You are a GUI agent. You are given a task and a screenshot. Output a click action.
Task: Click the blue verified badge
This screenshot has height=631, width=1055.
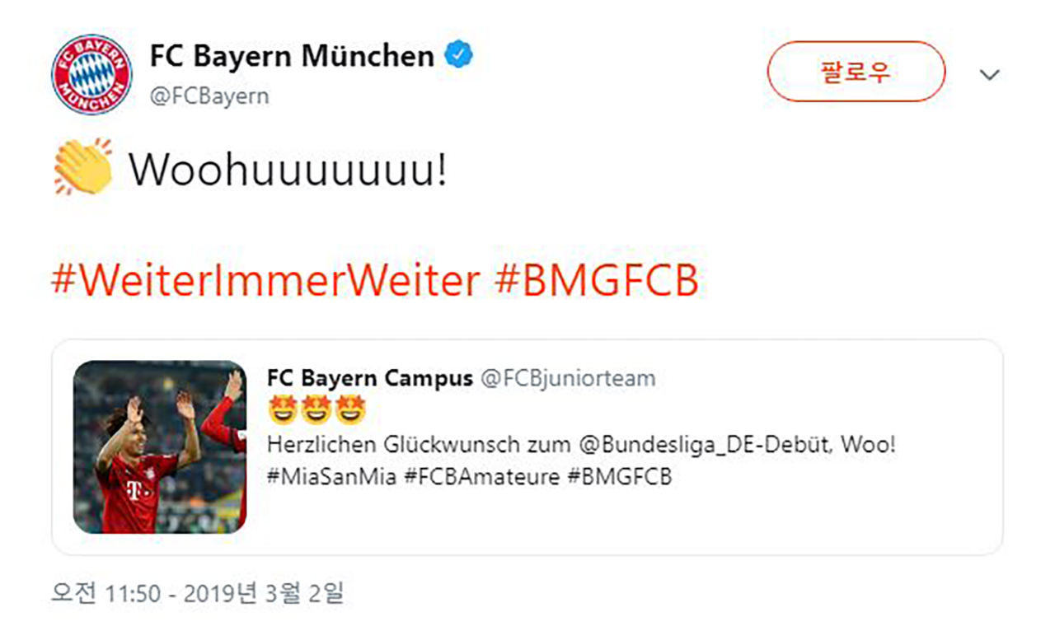[x=459, y=56]
